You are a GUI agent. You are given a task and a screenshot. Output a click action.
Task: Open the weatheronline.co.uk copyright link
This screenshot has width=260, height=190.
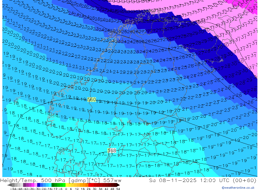tap(238, 188)
